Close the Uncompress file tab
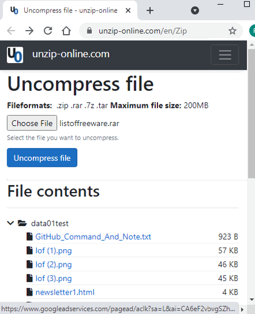Image resolution: width=255 pixels, height=314 pixels. click(x=128, y=10)
